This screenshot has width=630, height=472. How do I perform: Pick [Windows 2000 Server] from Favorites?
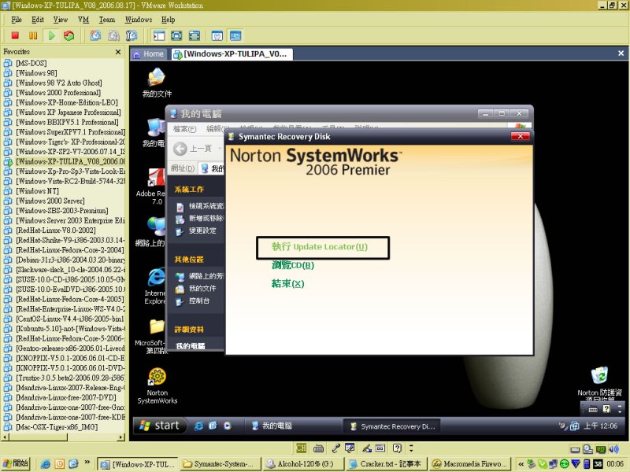pyautogui.click(x=50, y=201)
